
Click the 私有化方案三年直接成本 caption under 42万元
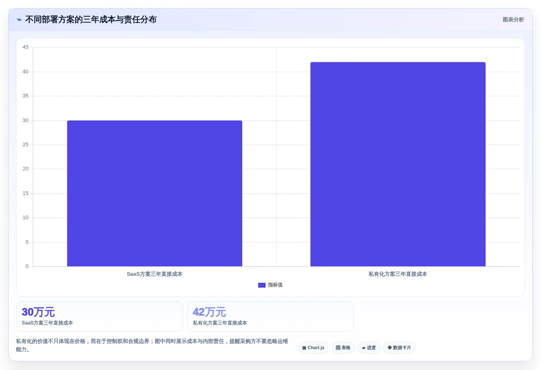click(x=220, y=323)
